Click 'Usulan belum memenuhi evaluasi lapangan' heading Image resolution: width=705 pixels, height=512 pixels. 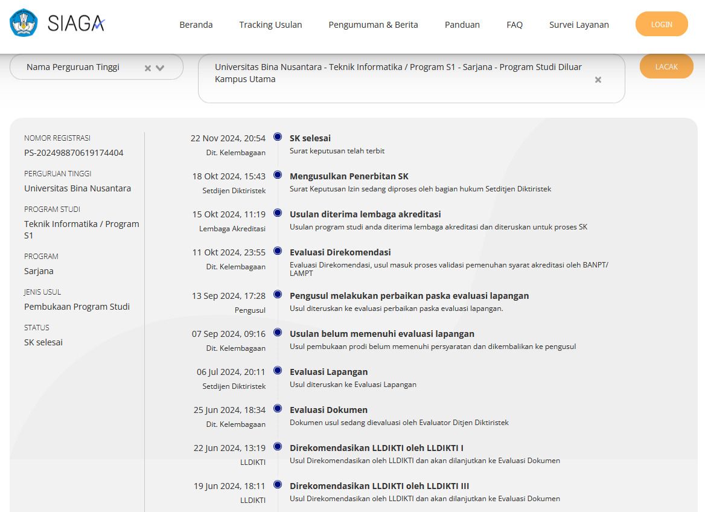click(x=382, y=334)
